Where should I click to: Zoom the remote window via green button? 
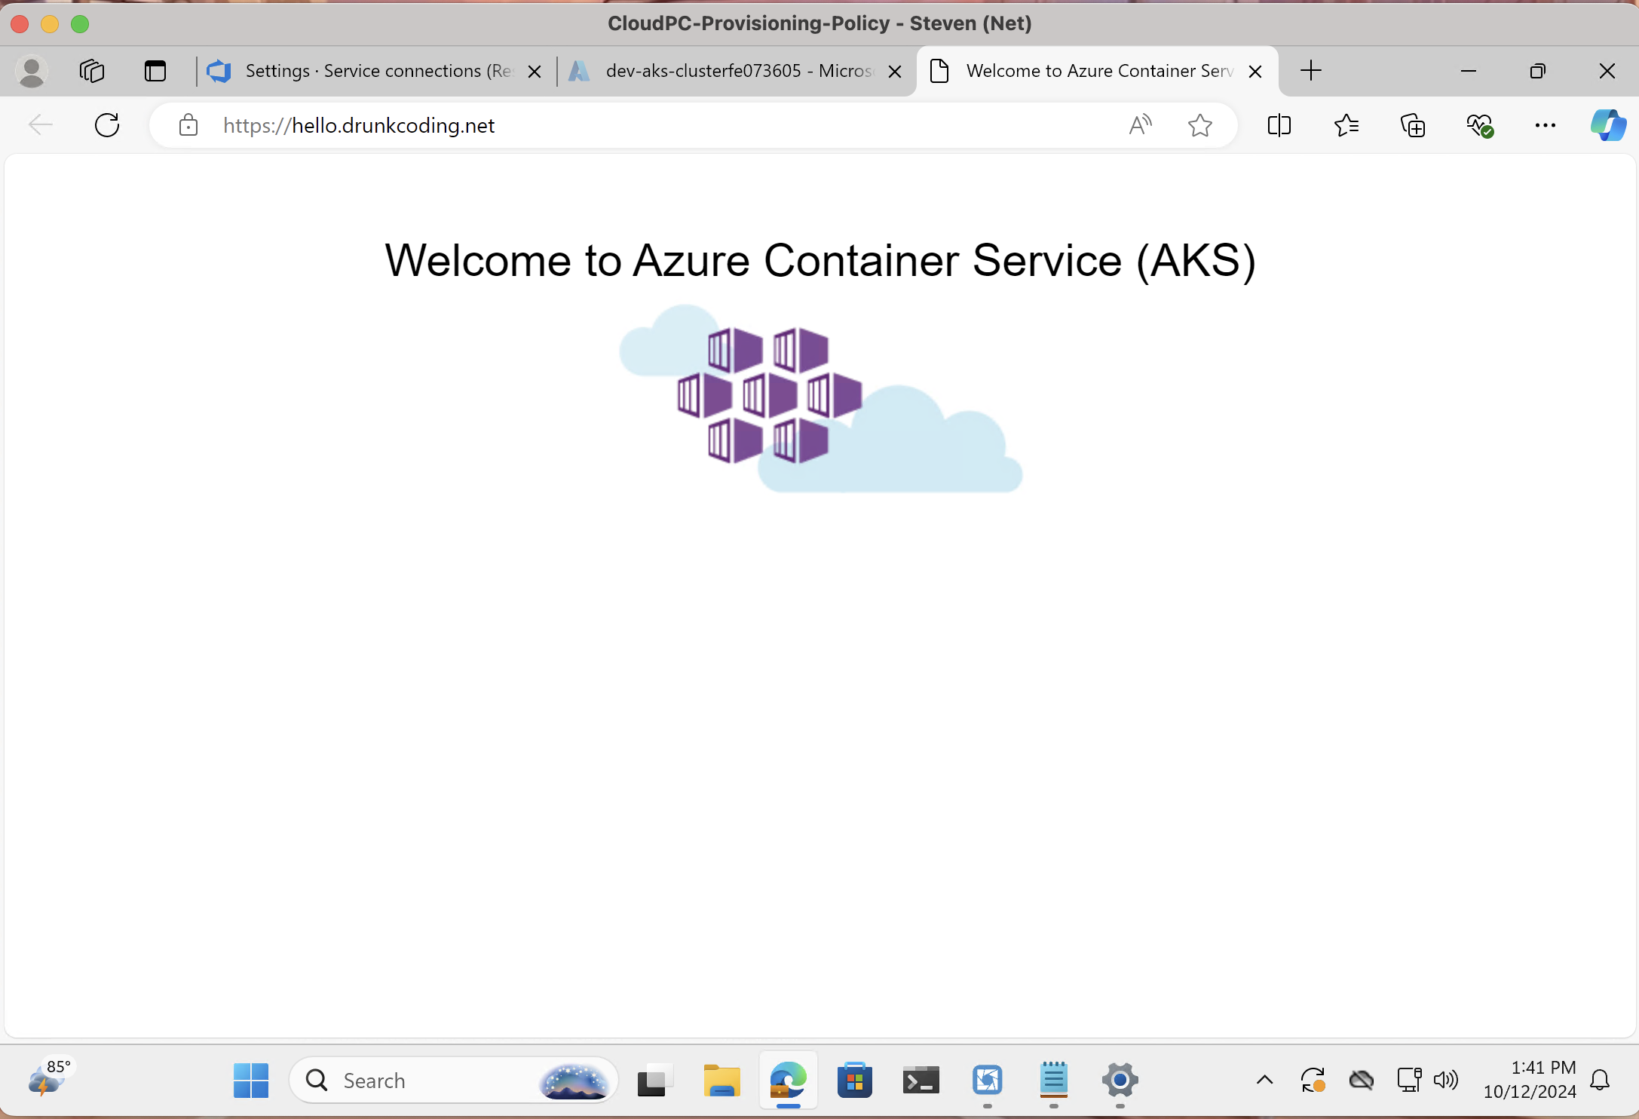coord(80,24)
